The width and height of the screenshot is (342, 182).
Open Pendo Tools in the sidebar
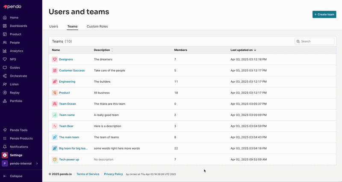coord(18,130)
